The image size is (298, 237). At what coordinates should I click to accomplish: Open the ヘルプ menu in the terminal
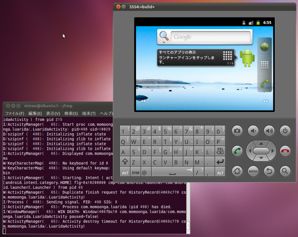pyautogui.click(x=106, y=113)
